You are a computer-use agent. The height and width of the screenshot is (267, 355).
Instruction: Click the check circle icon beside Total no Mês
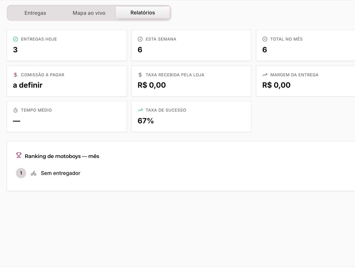pyautogui.click(x=265, y=39)
